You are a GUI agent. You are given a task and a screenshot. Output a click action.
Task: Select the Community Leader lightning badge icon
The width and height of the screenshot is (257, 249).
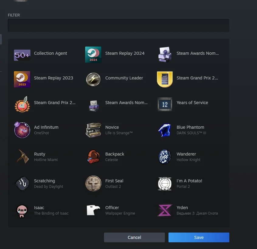[93, 79]
